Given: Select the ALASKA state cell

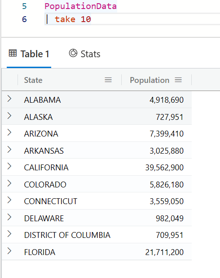Looking at the screenshot, I should tap(38, 117).
